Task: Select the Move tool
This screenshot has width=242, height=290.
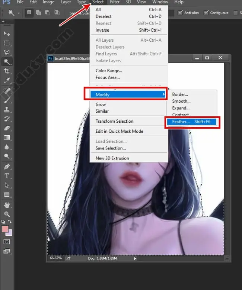Action: pos(7,33)
